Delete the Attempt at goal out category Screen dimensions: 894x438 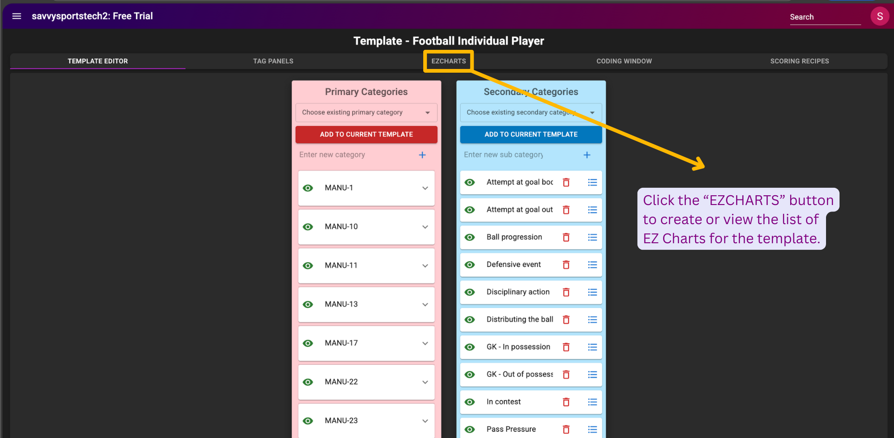566,210
